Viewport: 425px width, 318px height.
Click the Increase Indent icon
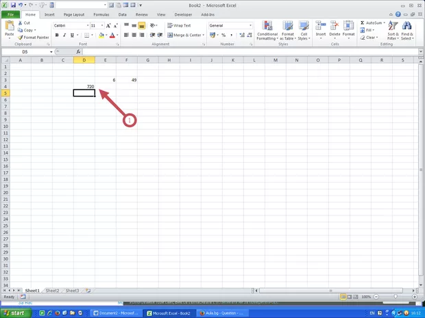coord(160,35)
